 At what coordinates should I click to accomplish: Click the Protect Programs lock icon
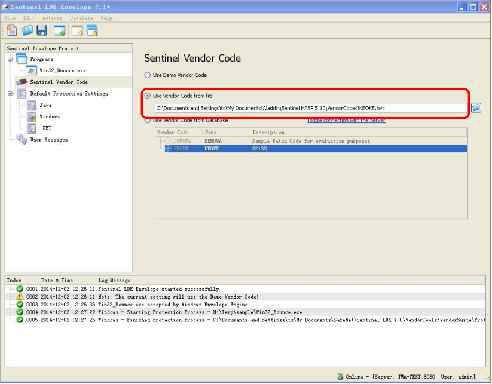click(91, 30)
